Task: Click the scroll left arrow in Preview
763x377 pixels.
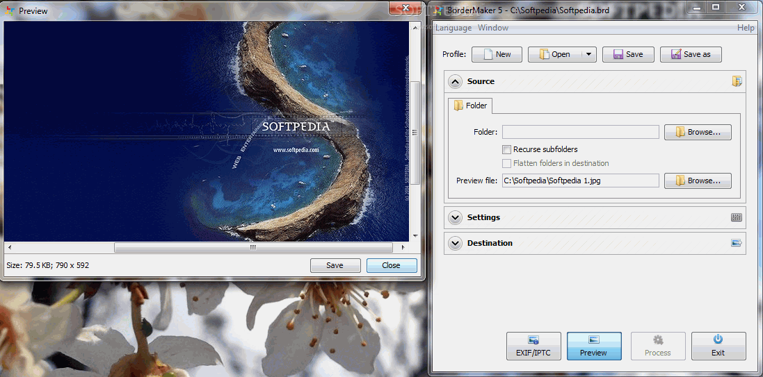Action: tap(9, 247)
